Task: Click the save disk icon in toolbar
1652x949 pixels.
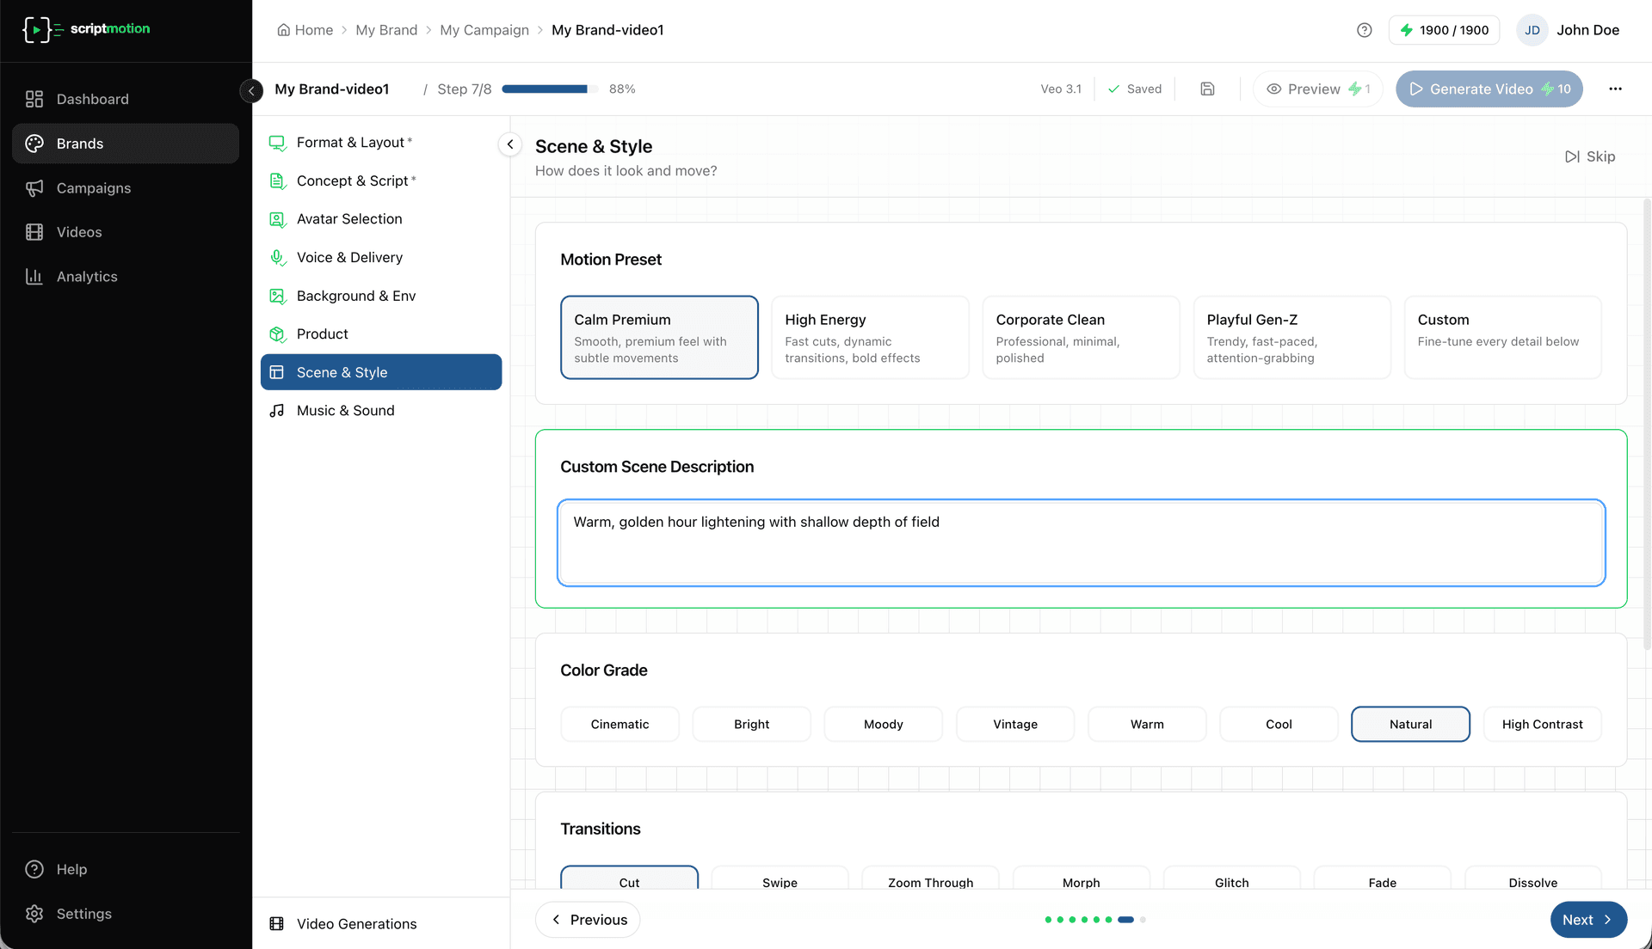Action: pos(1207,89)
